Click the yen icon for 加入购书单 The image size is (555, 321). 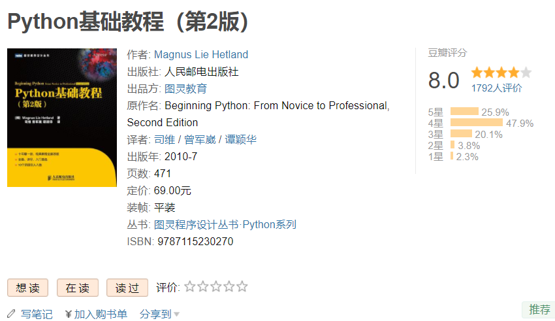coord(69,314)
